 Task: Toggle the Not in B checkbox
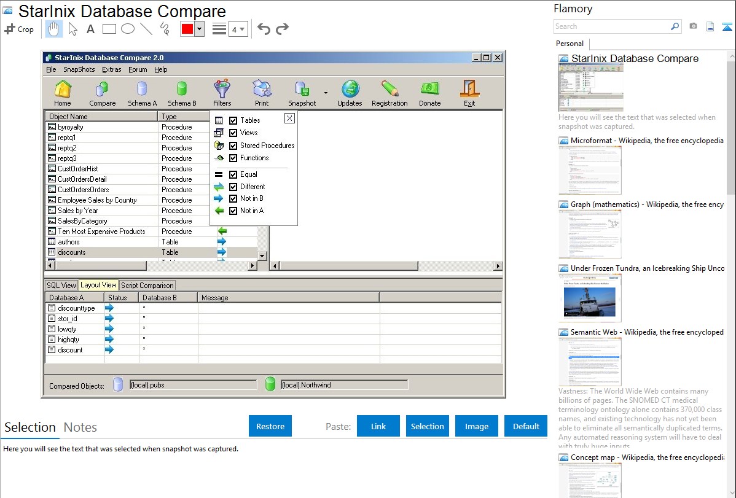tap(233, 198)
